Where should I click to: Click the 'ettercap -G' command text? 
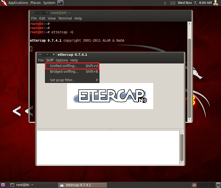(62, 32)
